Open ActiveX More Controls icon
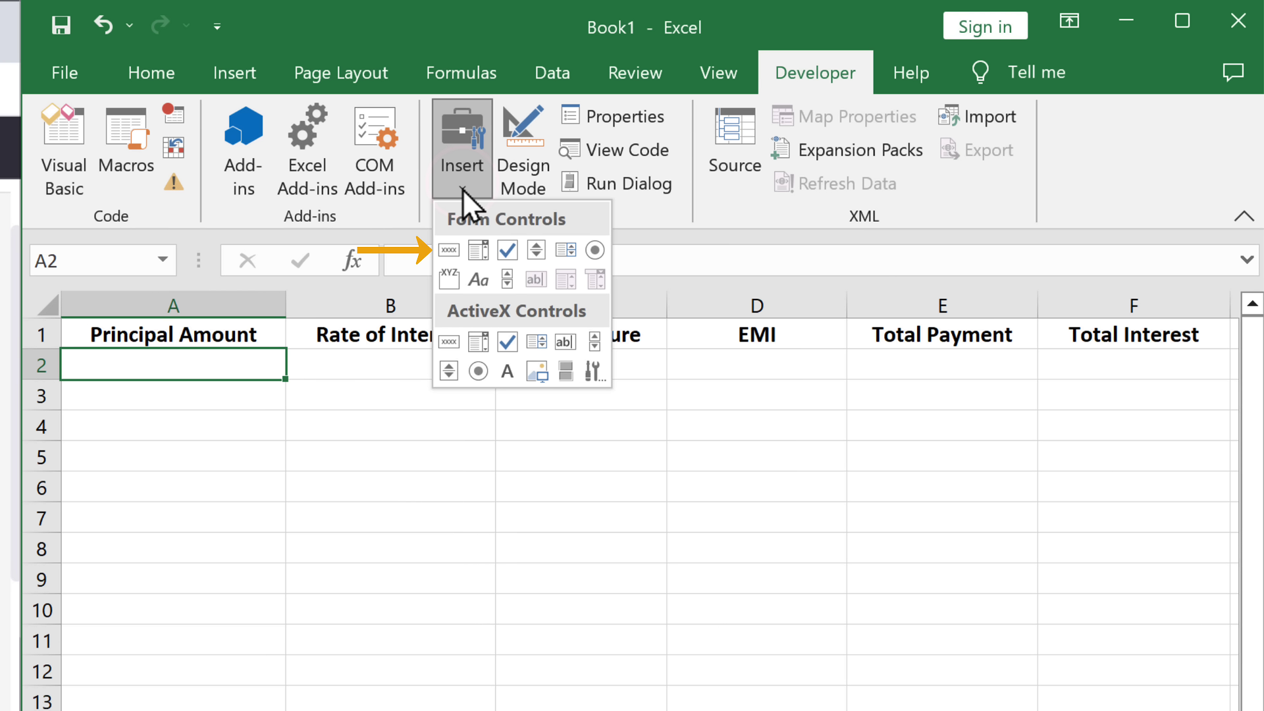Screen dimensions: 1264x711 click(x=594, y=371)
